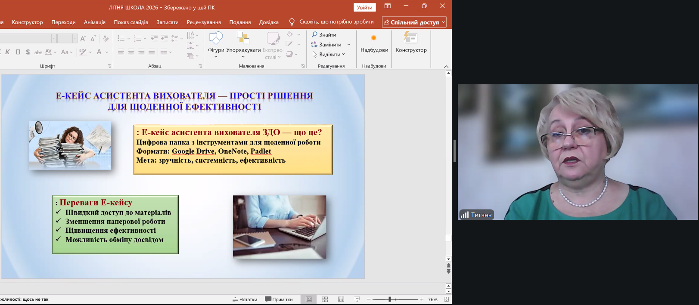Screen dimensions: 699x305
Task: Open the Довідка tab
Action: point(269,22)
